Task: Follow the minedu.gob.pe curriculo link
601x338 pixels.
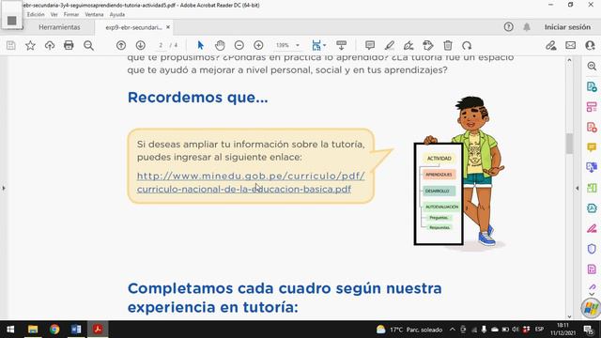Action: click(251, 176)
